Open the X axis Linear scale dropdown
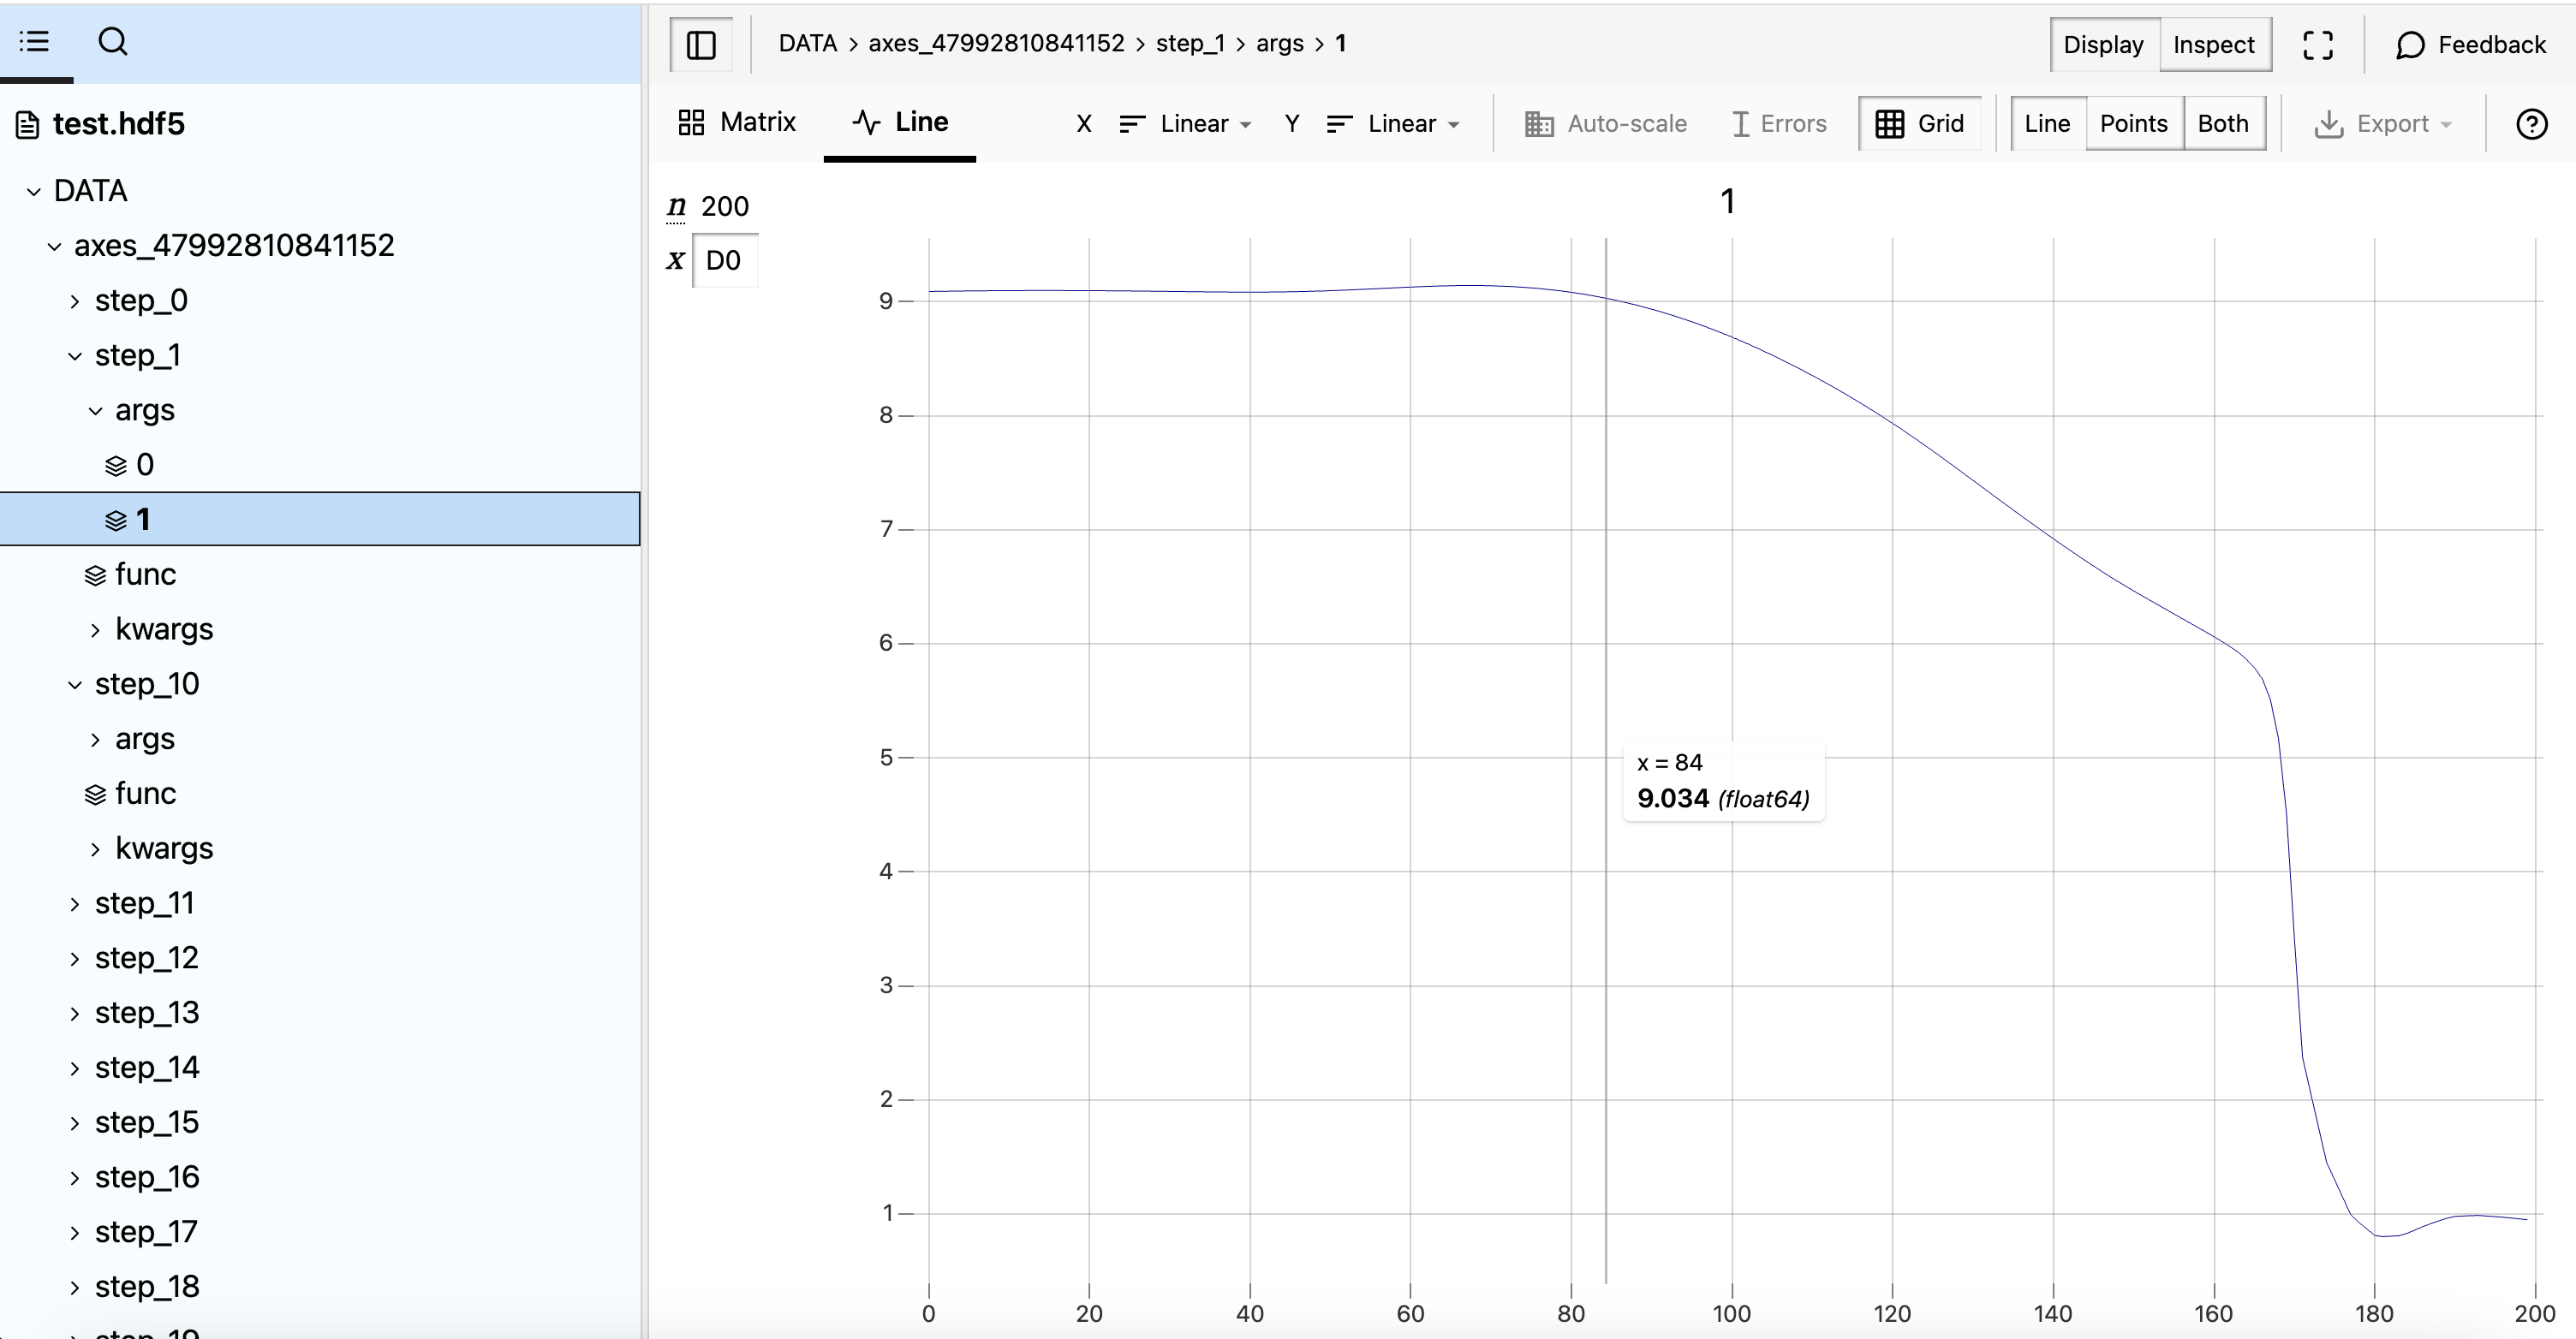This screenshot has height=1339, width=2576. click(x=1186, y=124)
